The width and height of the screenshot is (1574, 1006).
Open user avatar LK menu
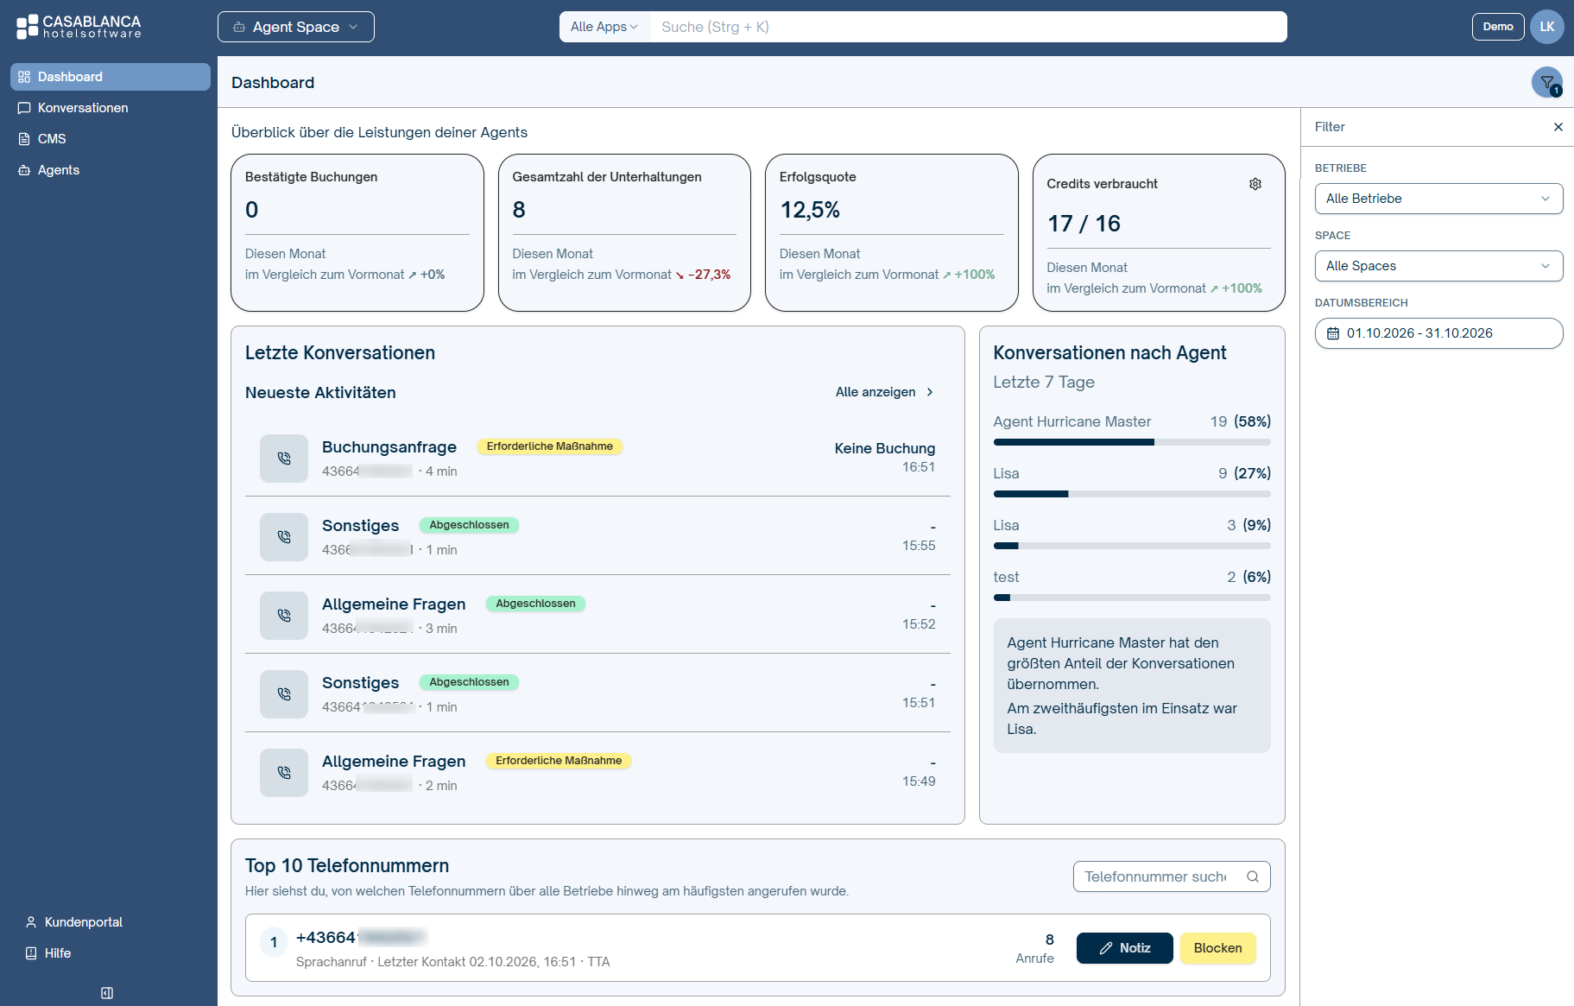pos(1547,27)
